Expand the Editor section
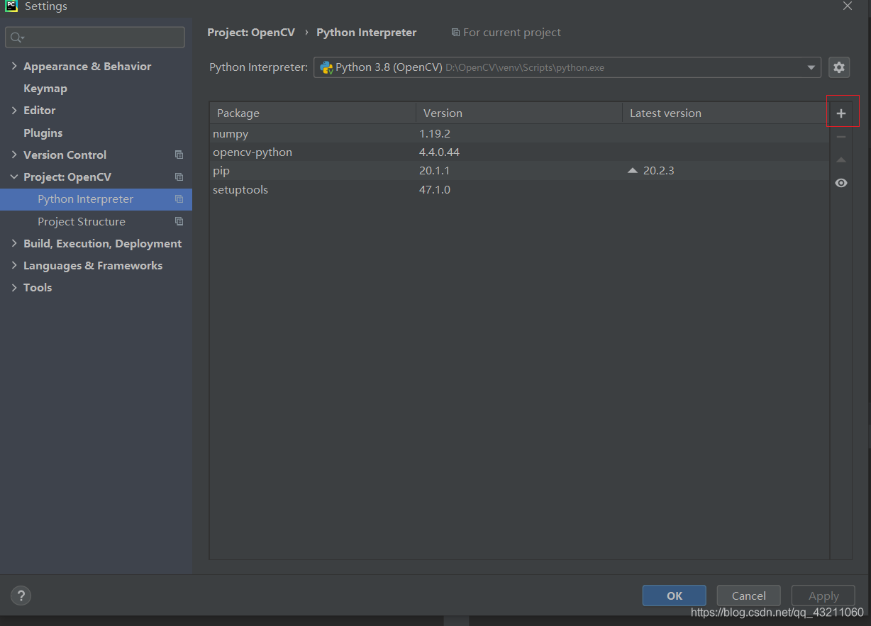The width and height of the screenshot is (871, 626). pos(14,111)
